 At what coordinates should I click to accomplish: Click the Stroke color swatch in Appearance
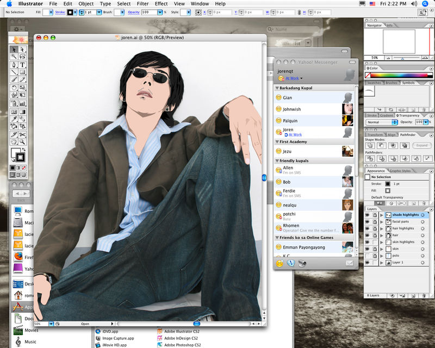[x=388, y=184]
